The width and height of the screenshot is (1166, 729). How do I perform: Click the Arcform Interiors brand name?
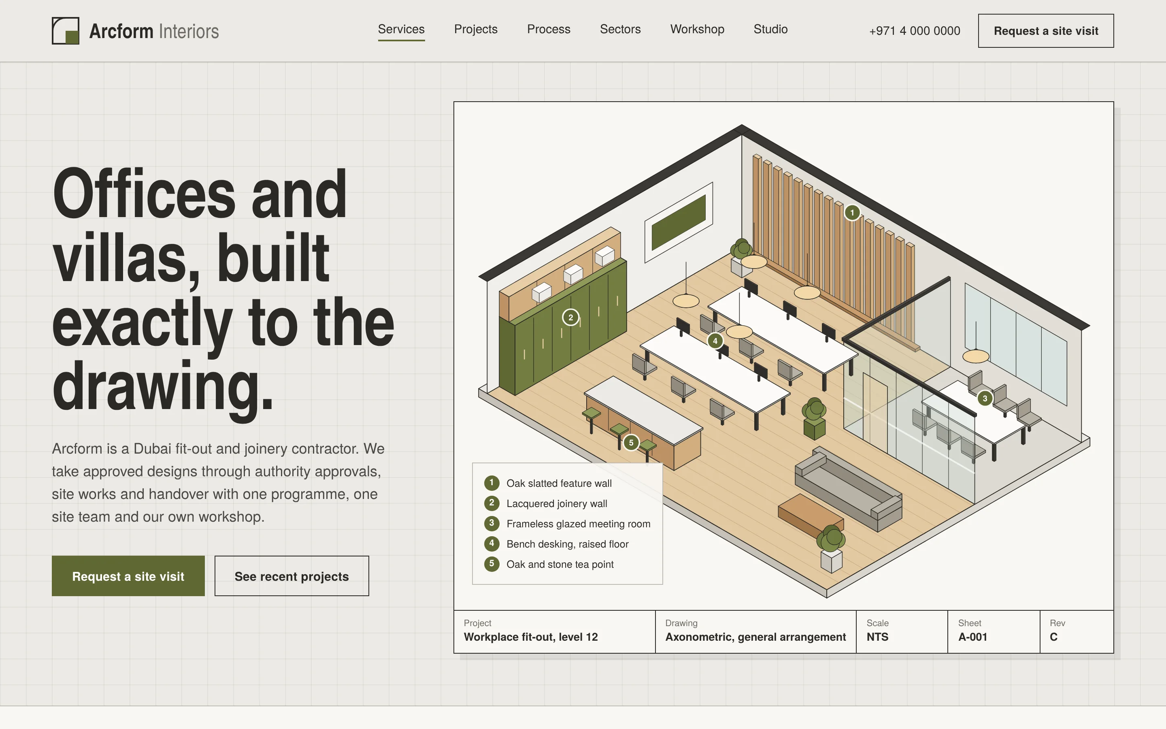click(154, 31)
